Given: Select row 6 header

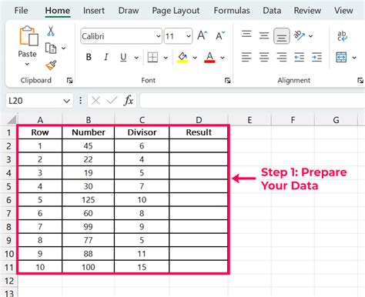Looking at the screenshot, I should coord(8,200).
